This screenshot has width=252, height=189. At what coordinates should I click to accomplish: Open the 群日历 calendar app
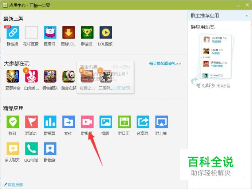(x=125, y=122)
